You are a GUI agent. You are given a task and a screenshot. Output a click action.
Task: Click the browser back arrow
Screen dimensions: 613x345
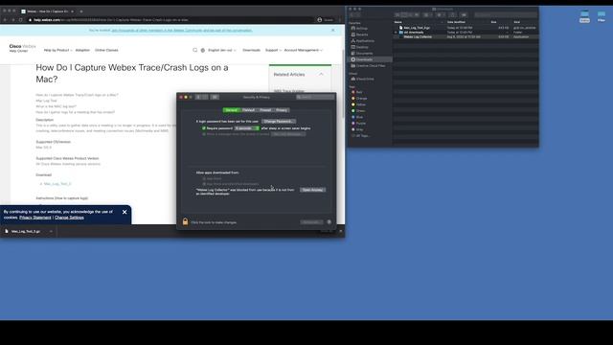[5, 19]
